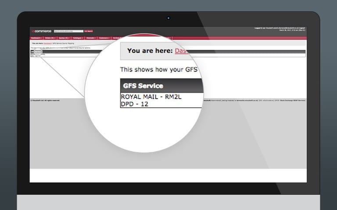The width and height of the screenshot is (337, 210).
Task: Click the small Dashboard breadcrumb link
Action: (x=47, y=44)
